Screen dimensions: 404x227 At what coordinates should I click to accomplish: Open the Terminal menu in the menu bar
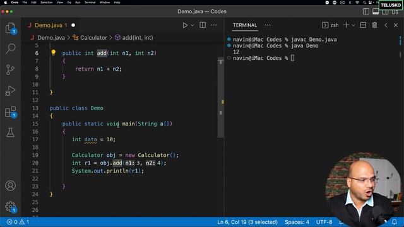click(x=90, y=3)
